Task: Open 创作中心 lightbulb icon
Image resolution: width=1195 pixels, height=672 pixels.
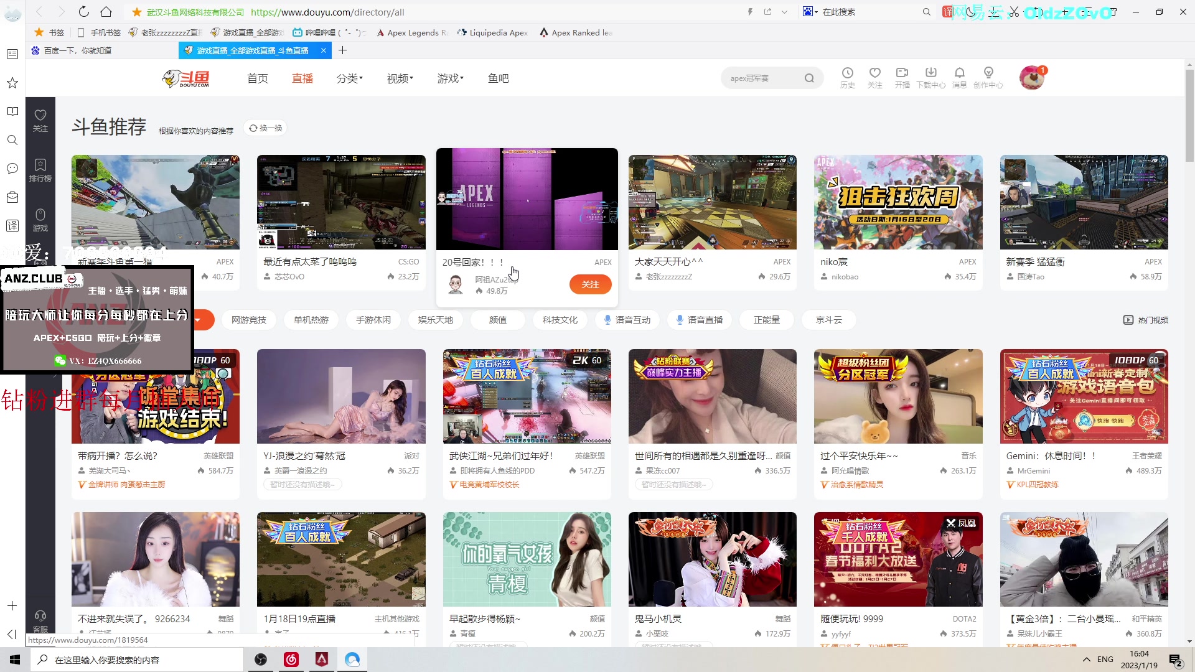Action: pyautogui.click(x=988, y=78)
